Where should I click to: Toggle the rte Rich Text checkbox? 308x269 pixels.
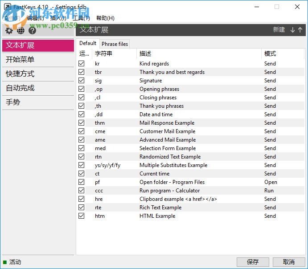pyautogui.click(x=81, y=208)
